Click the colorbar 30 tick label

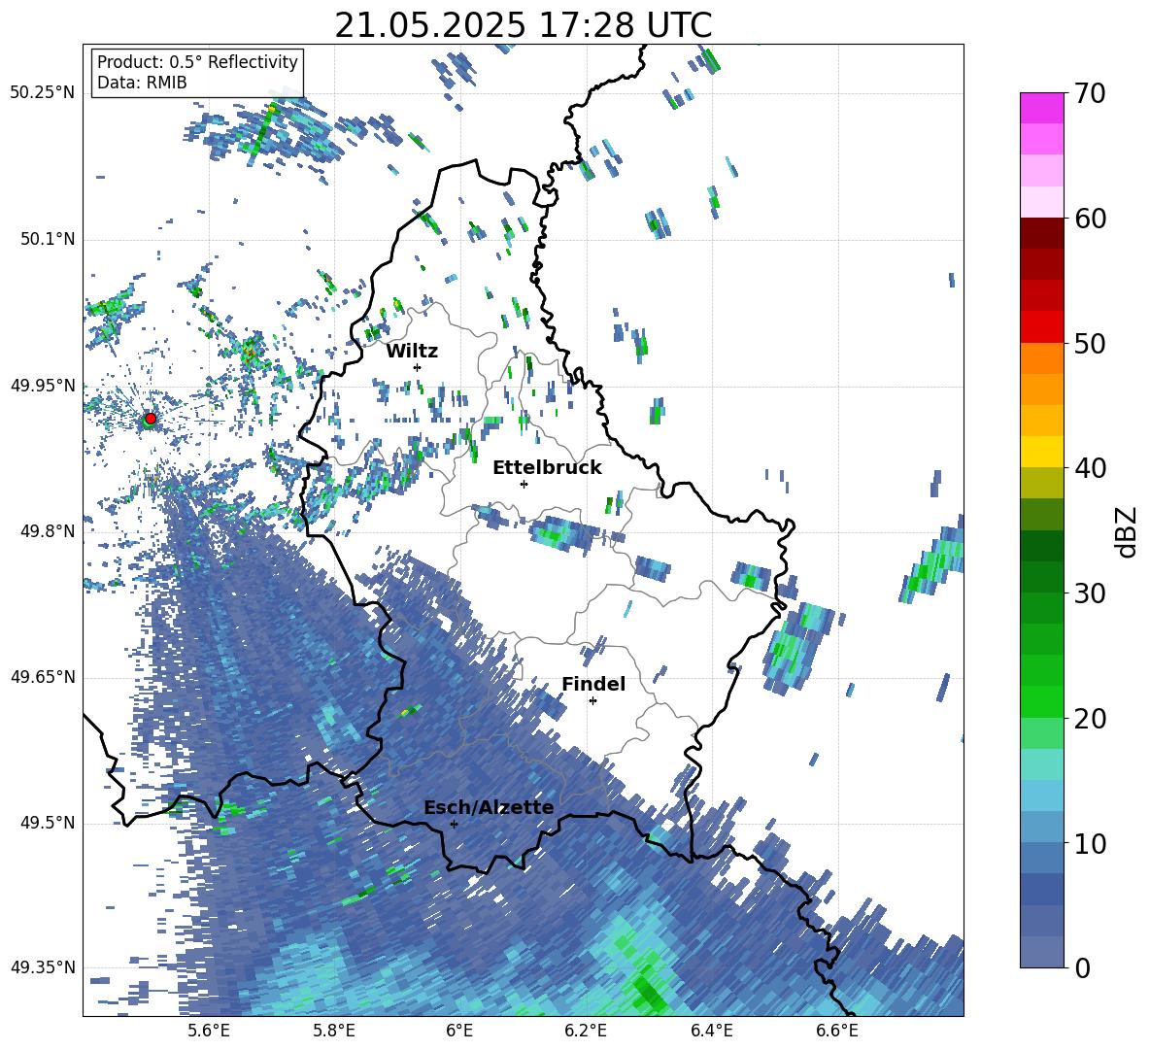pyautogui.click(x=1091, y=593)
